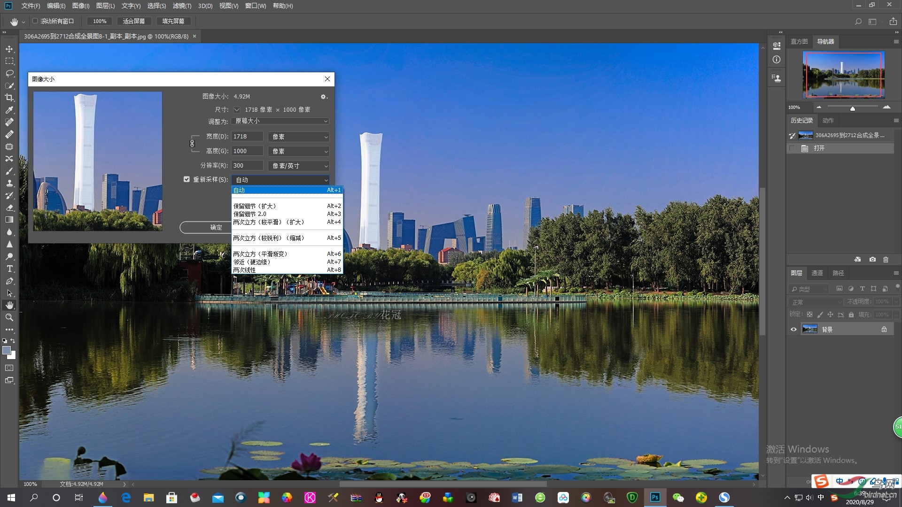Image resolution: width=902 pixels, height=507 pixels.
Task: Open the 调整为 preset dropdown
Action: (x=280, y=121)
